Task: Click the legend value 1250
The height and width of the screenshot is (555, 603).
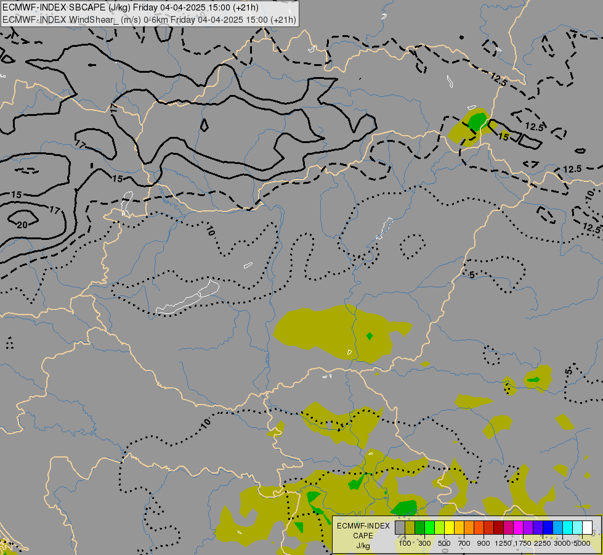Action: pos(503,543)
